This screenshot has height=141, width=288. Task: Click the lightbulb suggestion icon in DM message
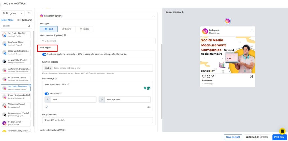pos(145,88)
